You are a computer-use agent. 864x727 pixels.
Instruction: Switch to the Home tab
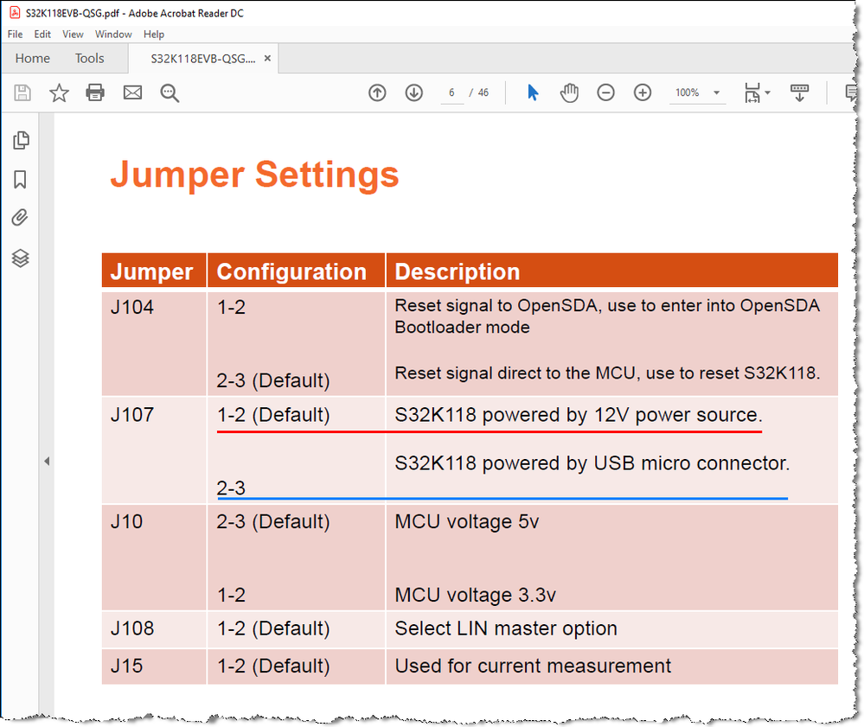pos(33,59)
